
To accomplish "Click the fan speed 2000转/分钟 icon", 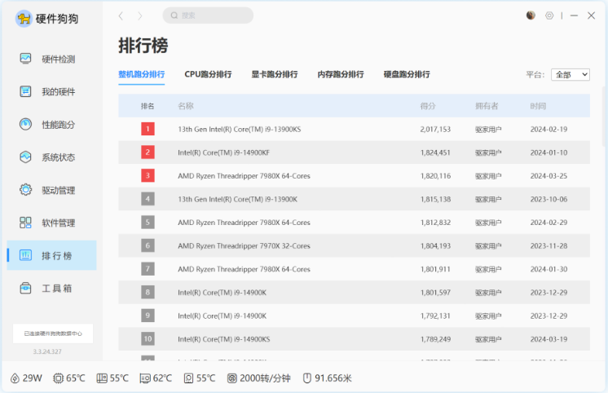I will click(x=232, y=378).
